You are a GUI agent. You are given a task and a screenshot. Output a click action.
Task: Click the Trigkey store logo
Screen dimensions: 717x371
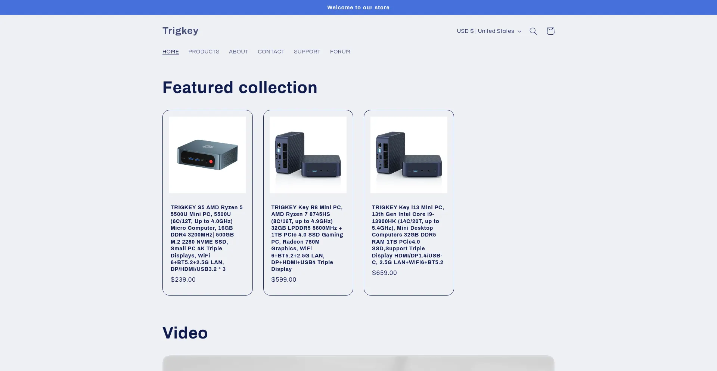(180, 31)
